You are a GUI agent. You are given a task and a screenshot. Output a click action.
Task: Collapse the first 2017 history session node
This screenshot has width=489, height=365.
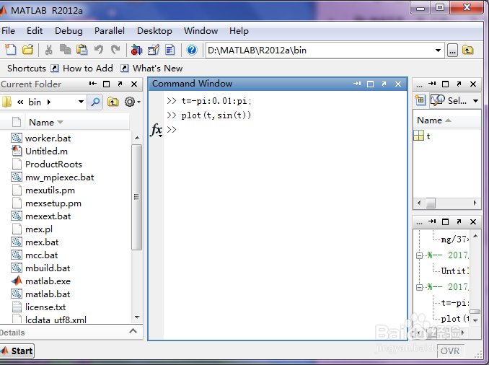[x=420, y=255]
